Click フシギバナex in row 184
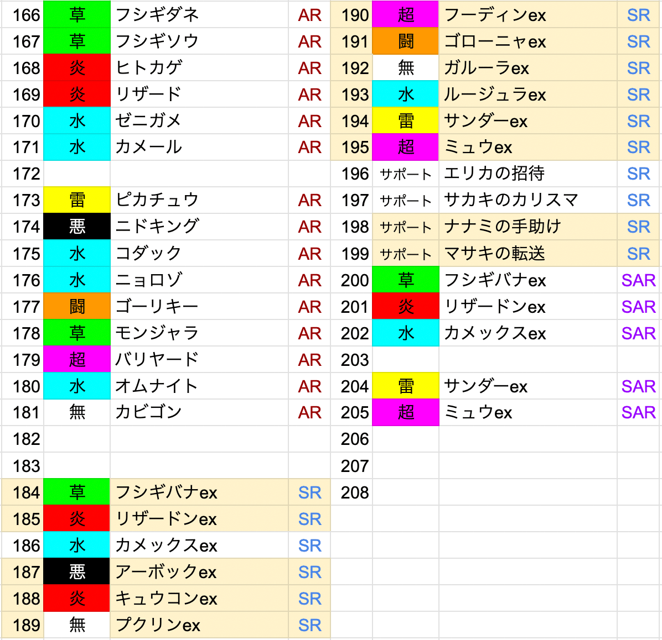This screenshot has width=662, height=640. point(199,492)
